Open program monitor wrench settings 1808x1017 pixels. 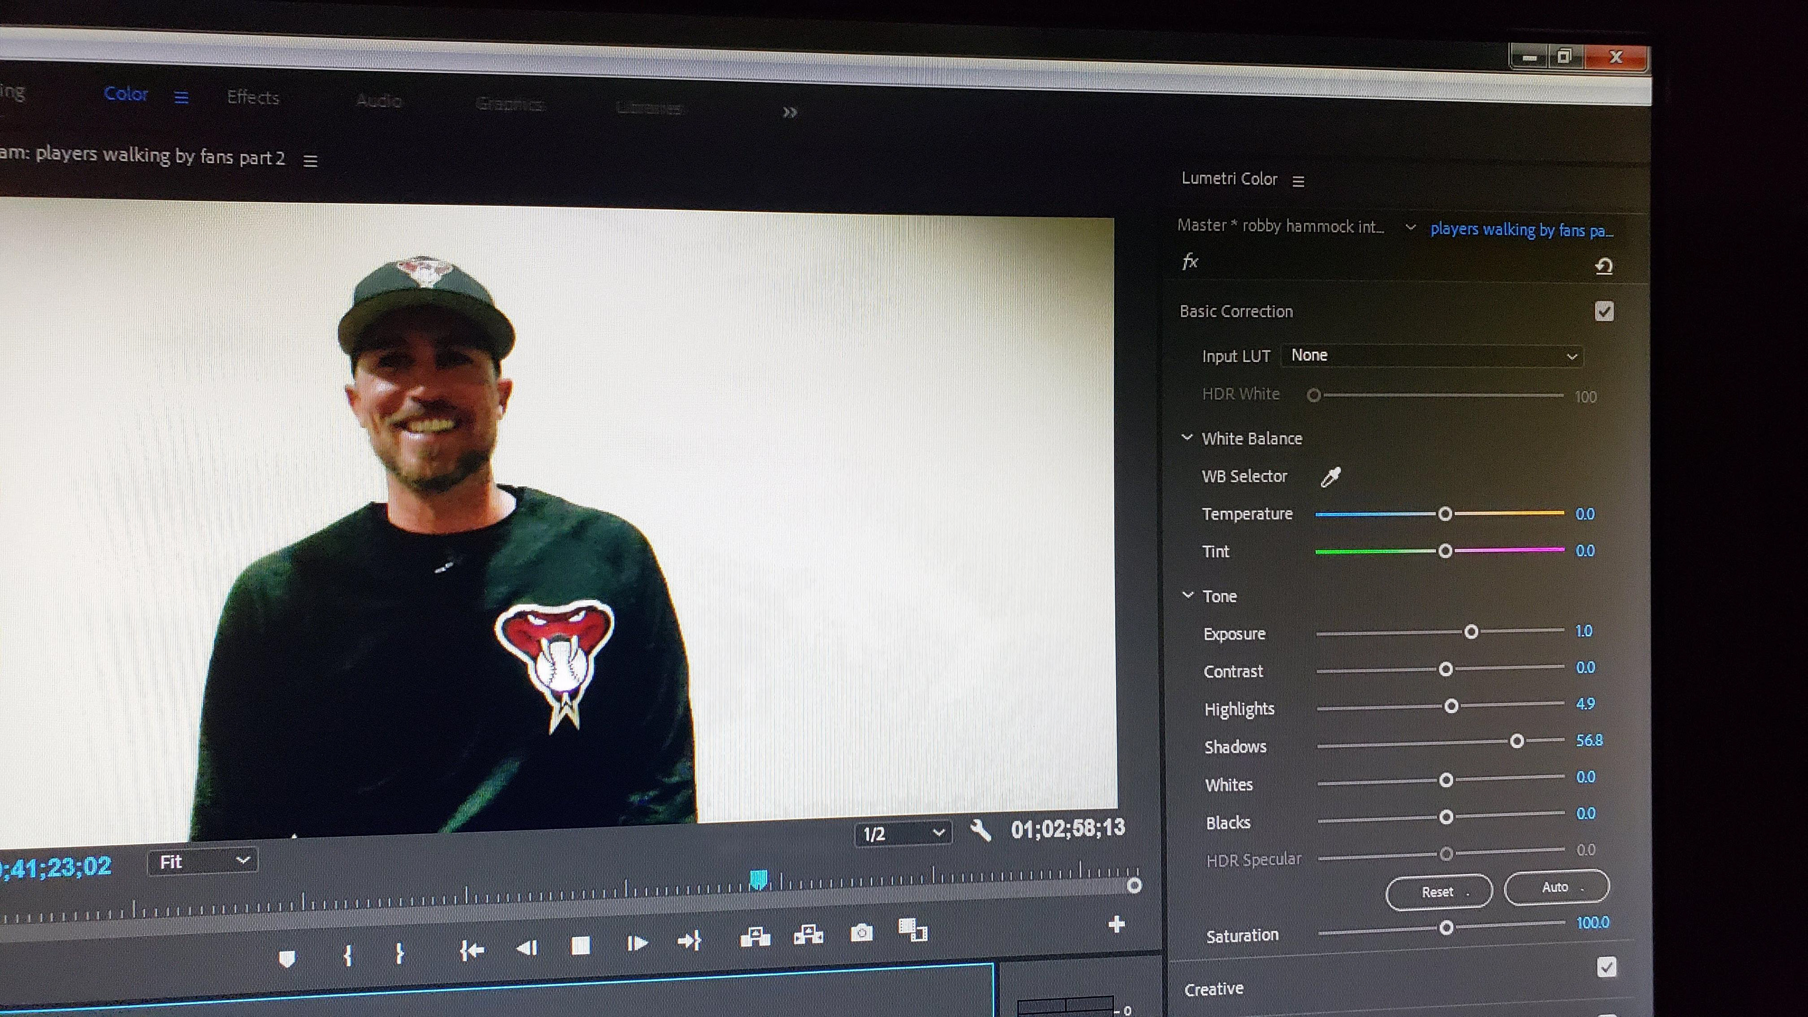coord(980,831)
